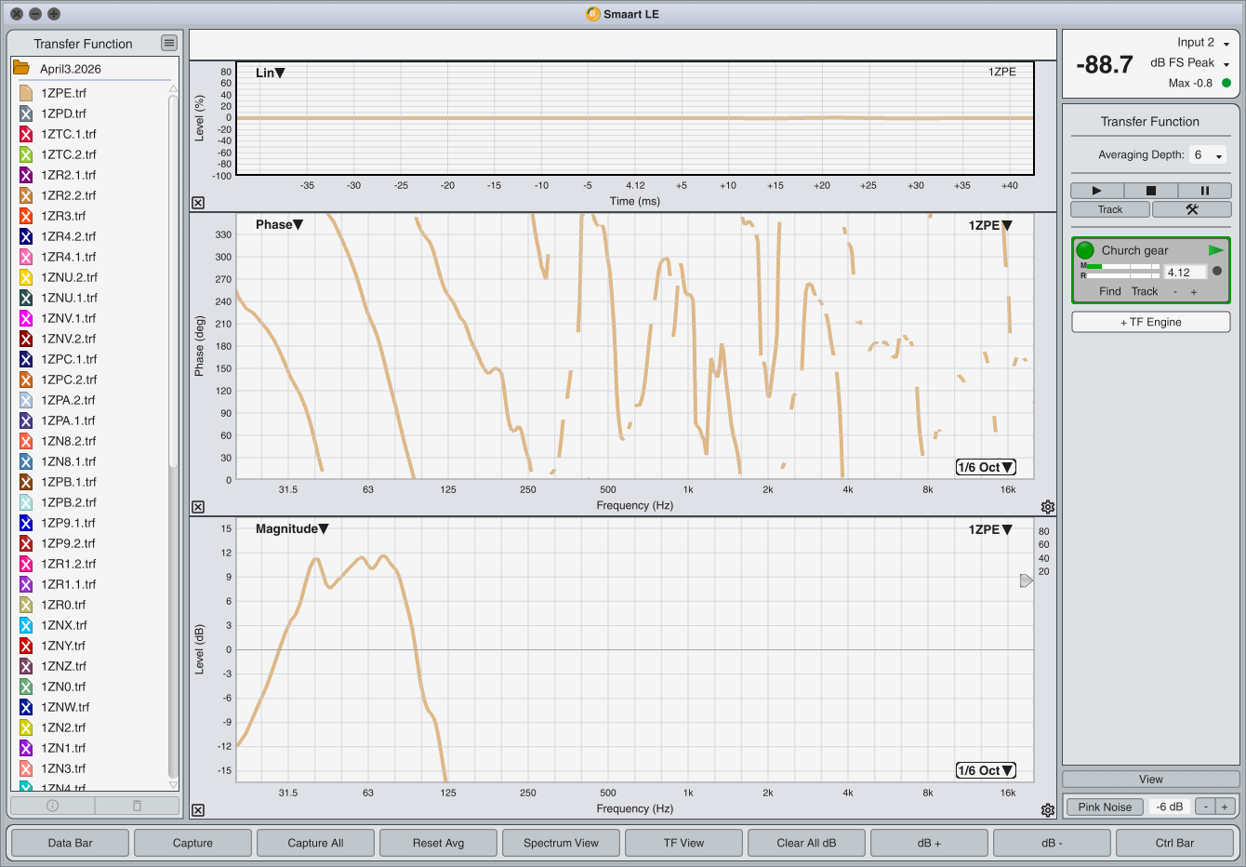Image resolution: width=1246 pixels, height=867 pixels.
Task: Open the 1ZPE trace selector on Magnitude plot
Action: coord(990,529)
